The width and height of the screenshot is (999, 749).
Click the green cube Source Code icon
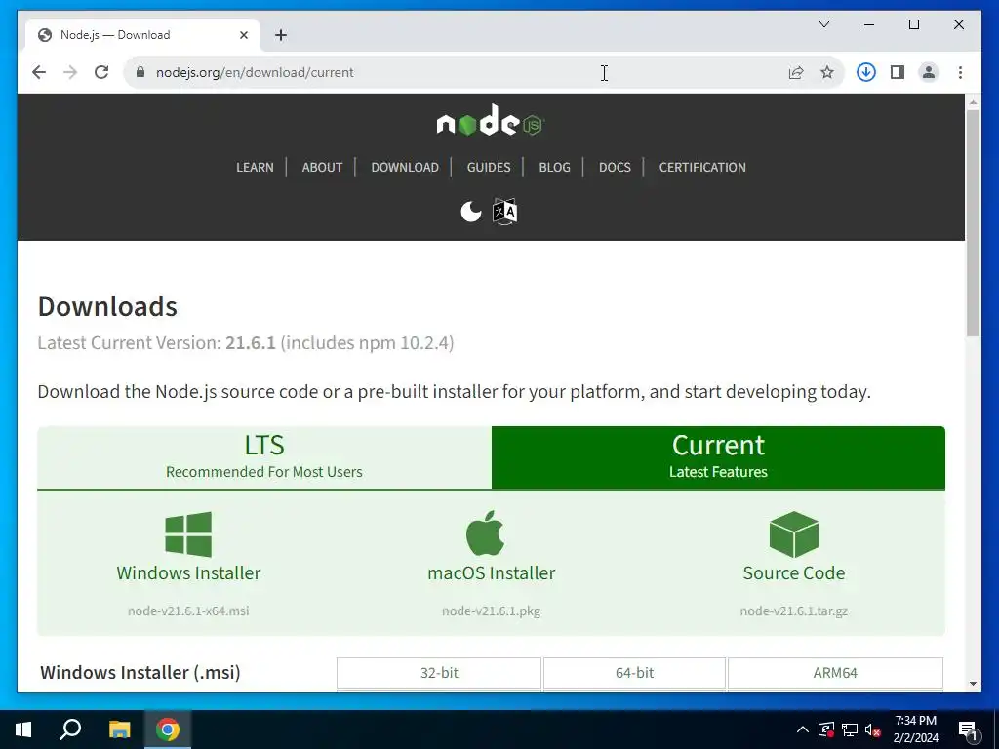pos(794,533)
